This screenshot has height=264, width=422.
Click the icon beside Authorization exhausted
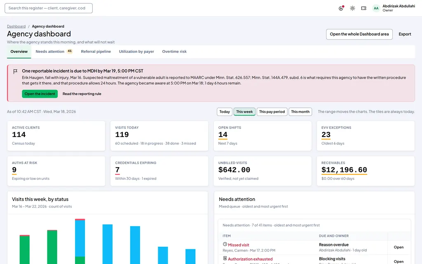pyautogui.click(x=225, y=258)
